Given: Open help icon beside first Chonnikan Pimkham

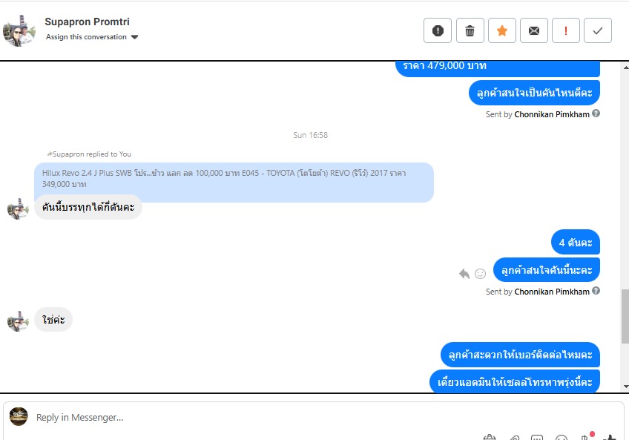Looking at the screenshot, I should tap(596, 114).
